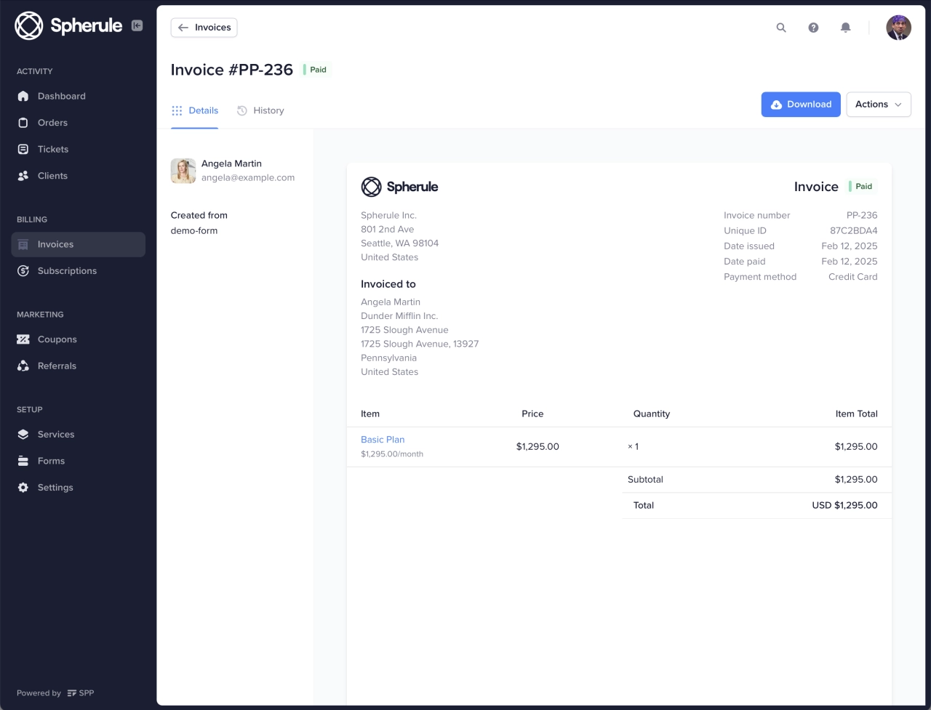Download the invoice
The height and width of the screenshot is (710, 931).
coord(801,105)
